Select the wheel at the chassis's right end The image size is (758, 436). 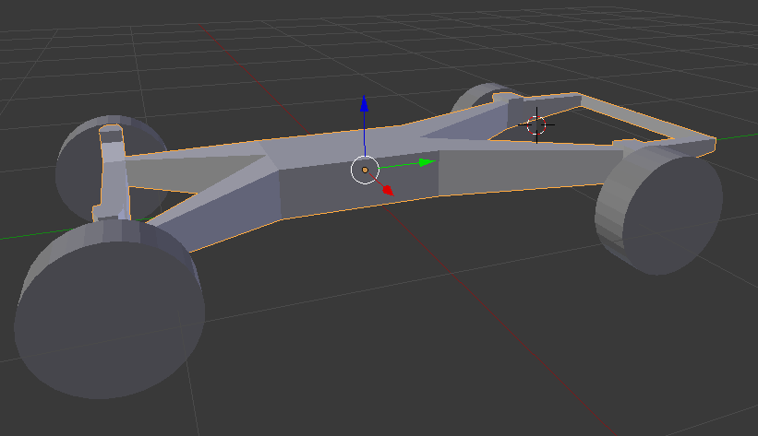tap(658, 210)
